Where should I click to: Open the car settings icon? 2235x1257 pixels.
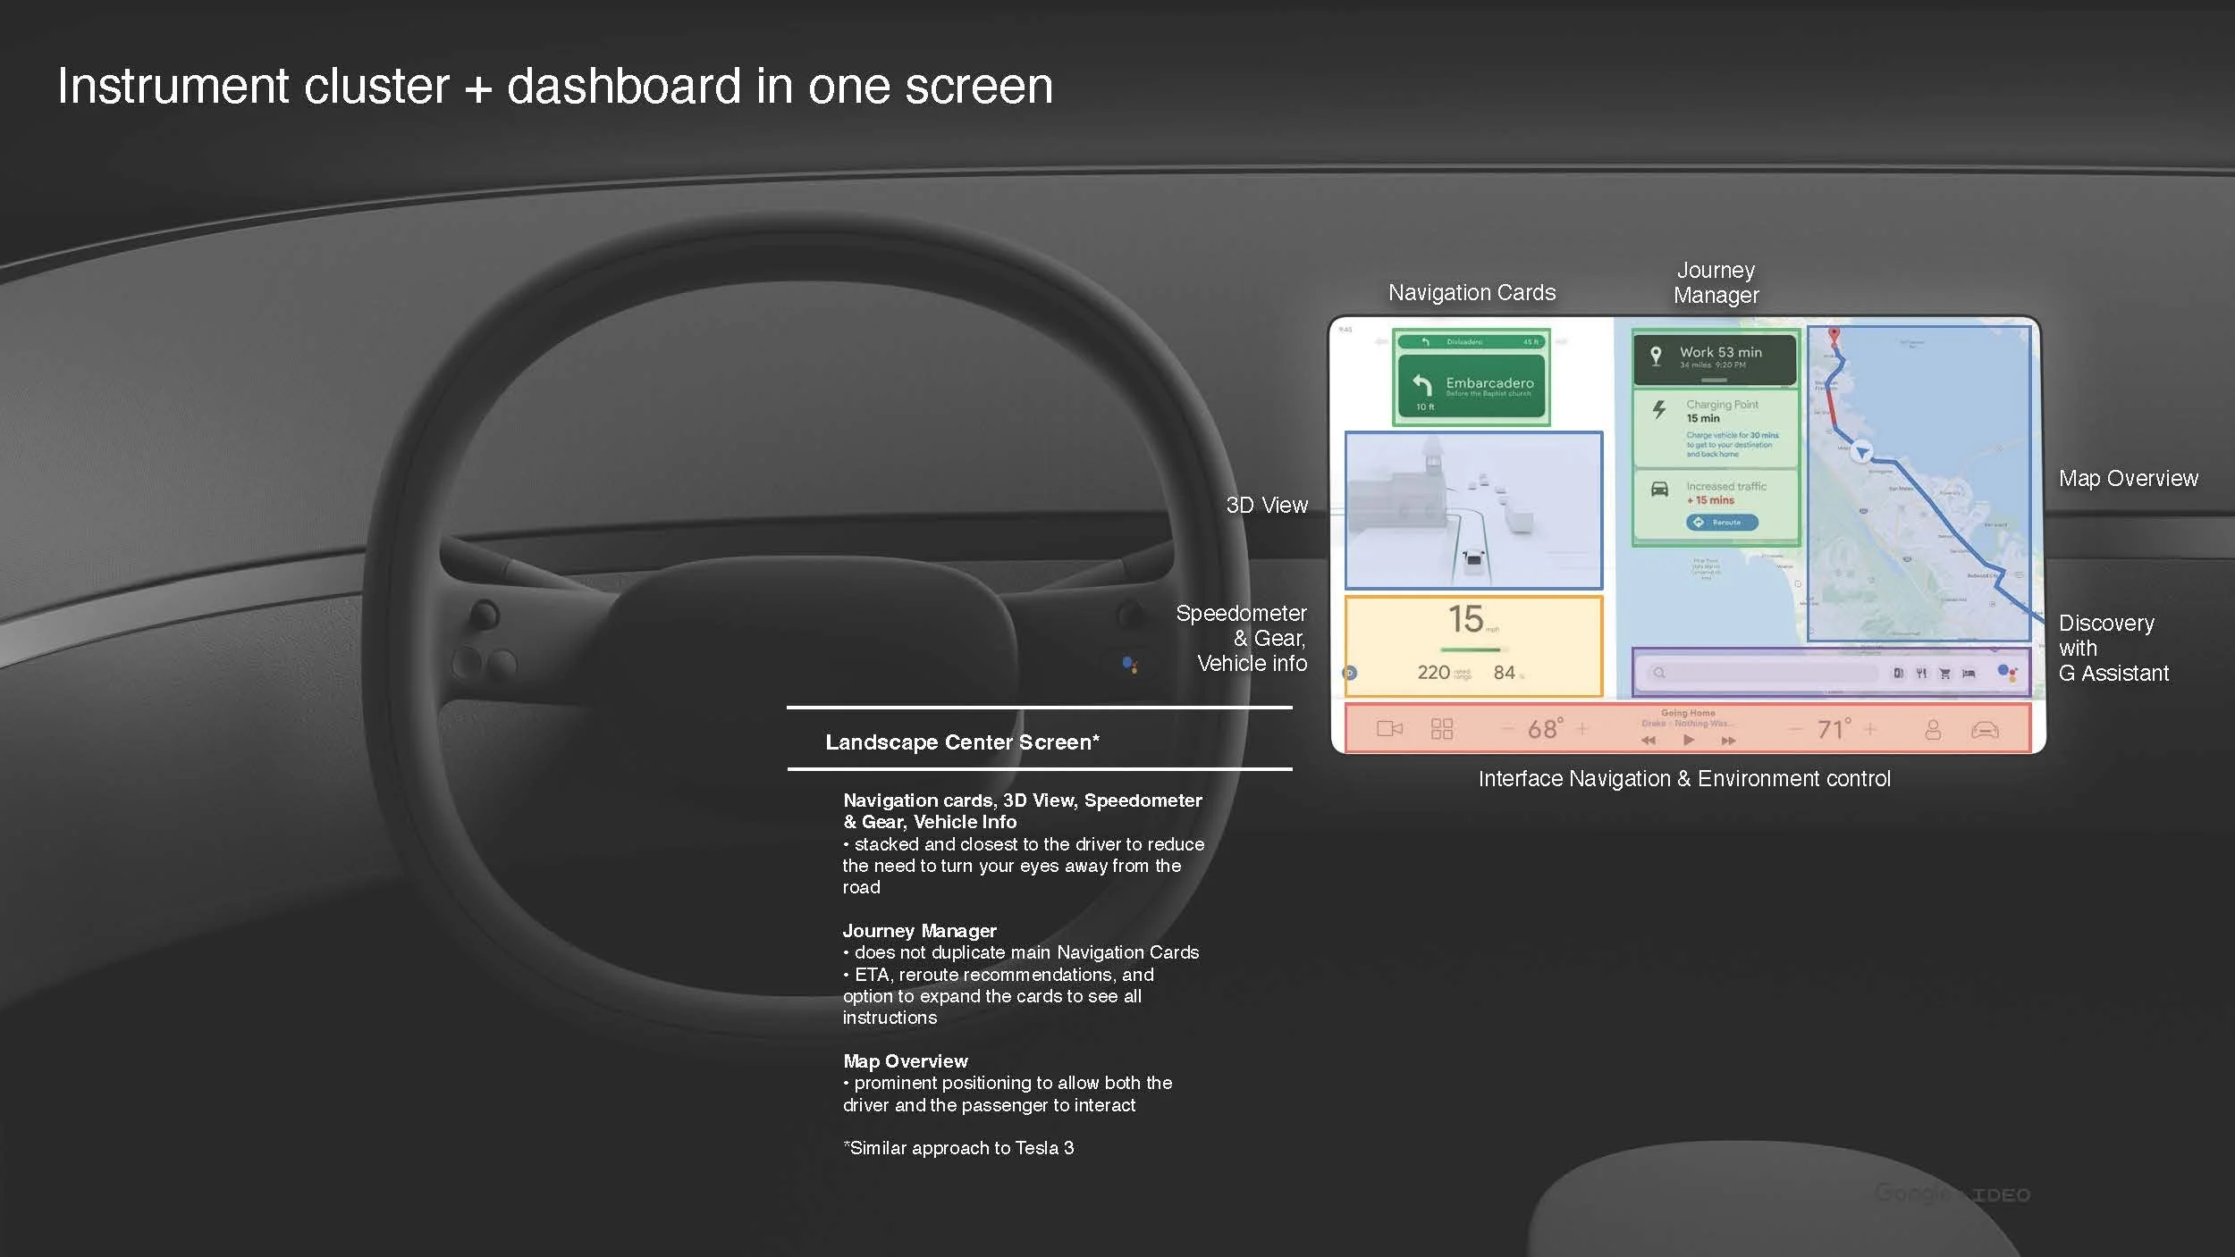tap(1985, 730)
